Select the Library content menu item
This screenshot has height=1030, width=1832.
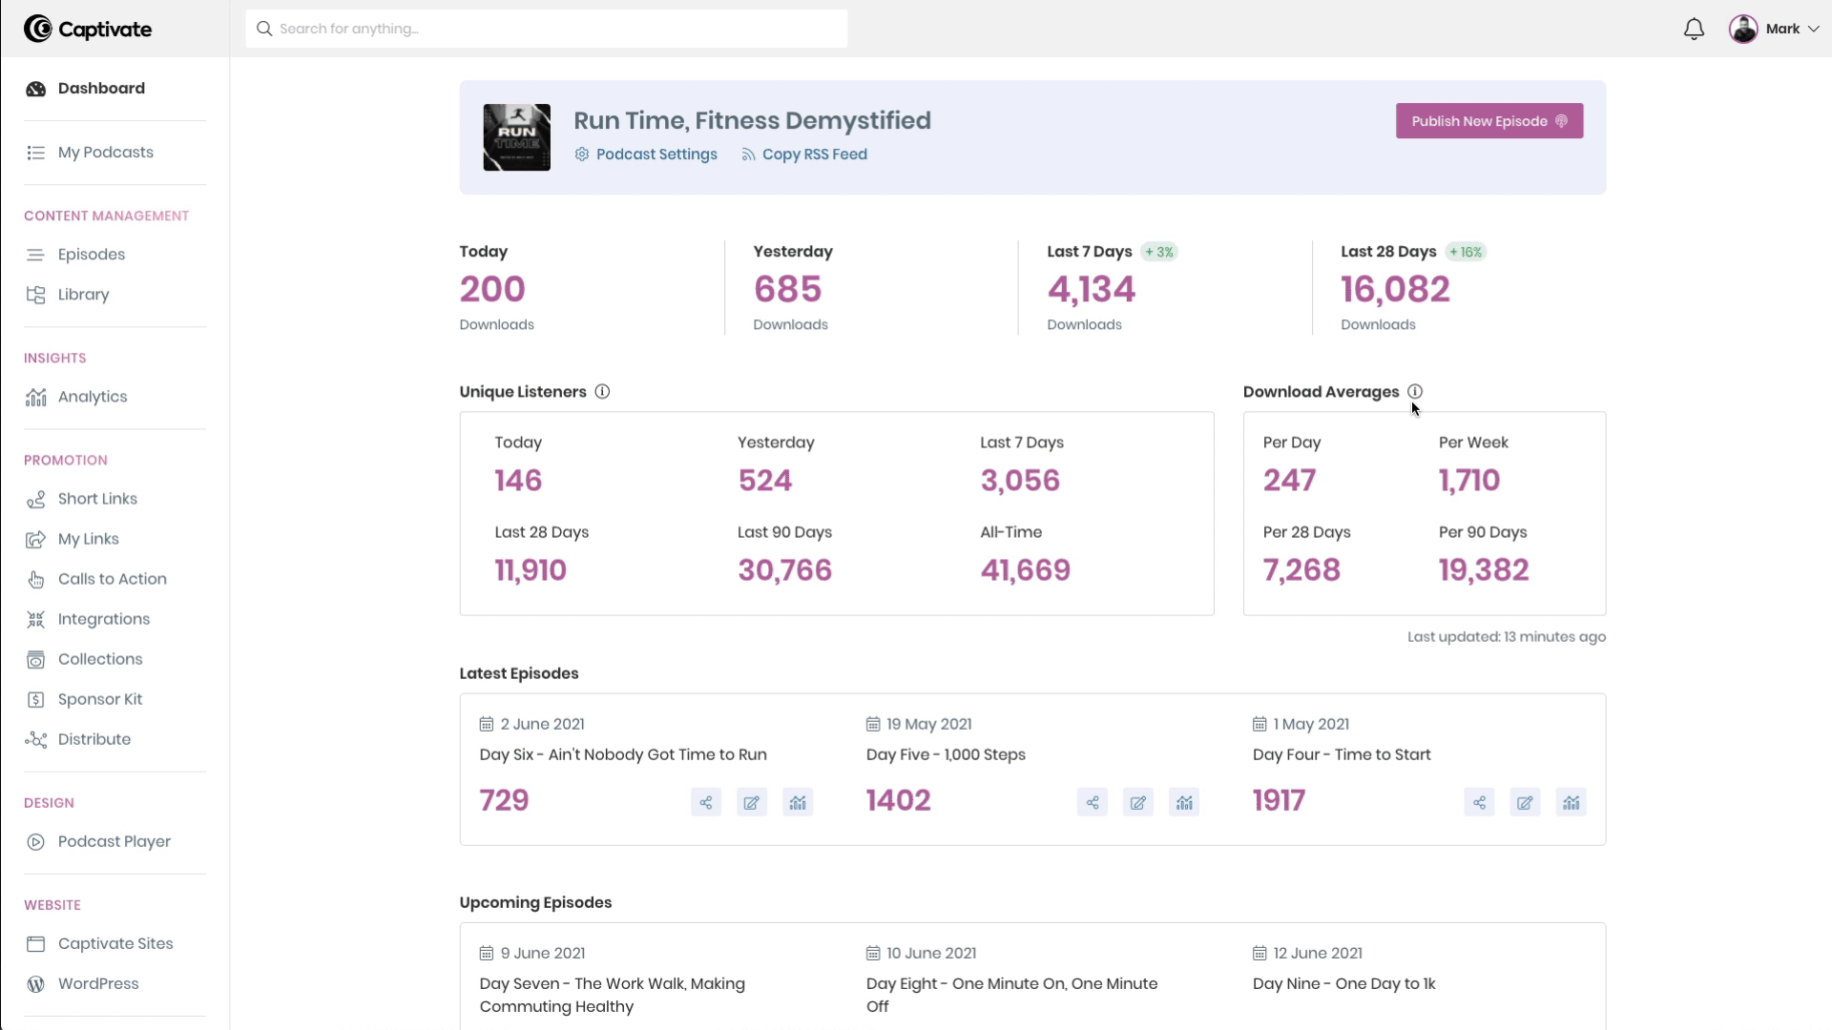click(x=83, y=293)
